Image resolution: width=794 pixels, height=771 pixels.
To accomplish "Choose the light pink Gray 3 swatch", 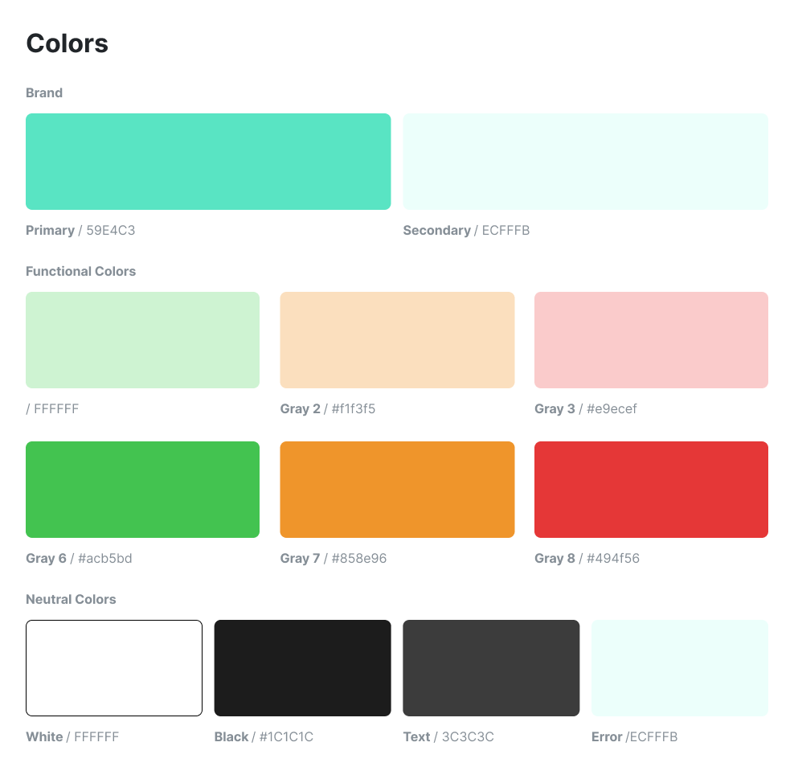I will coord(651,340).
